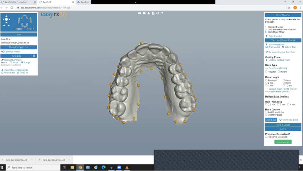Image resolution: width=303 pixels, height=171 pixels.
Task: Click the refresh icon in top toolbar
Action: point(158,13)
